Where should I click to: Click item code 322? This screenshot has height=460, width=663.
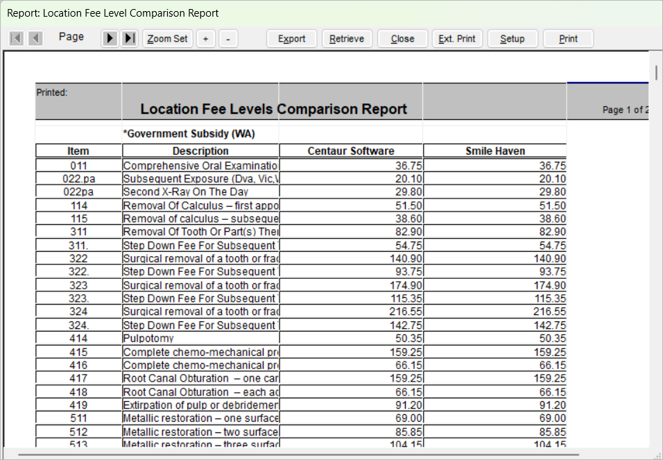78,259
